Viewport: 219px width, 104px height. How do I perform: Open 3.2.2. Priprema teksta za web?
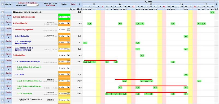click(x=29, y=87)
